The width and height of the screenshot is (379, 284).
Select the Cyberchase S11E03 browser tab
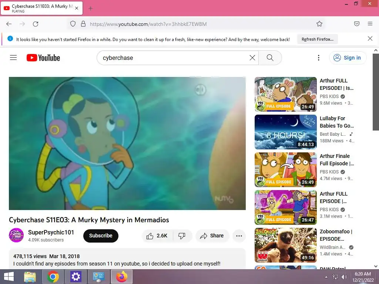pos(42,8)
